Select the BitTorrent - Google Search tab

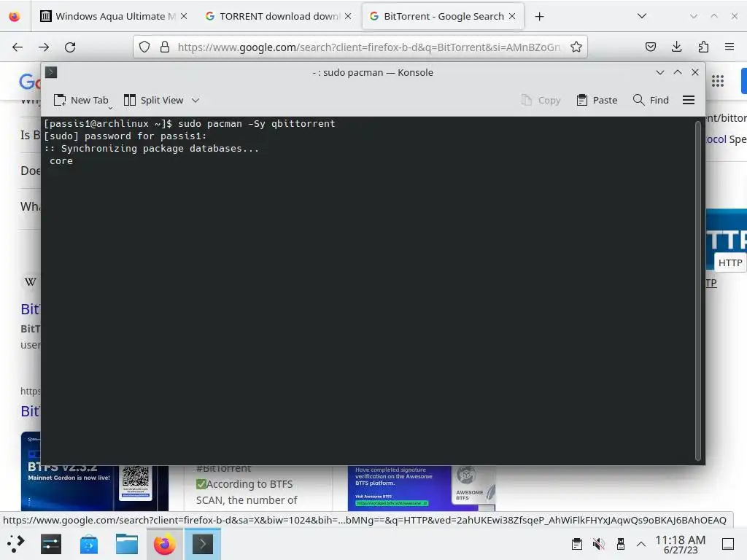[x=442, y=16]
